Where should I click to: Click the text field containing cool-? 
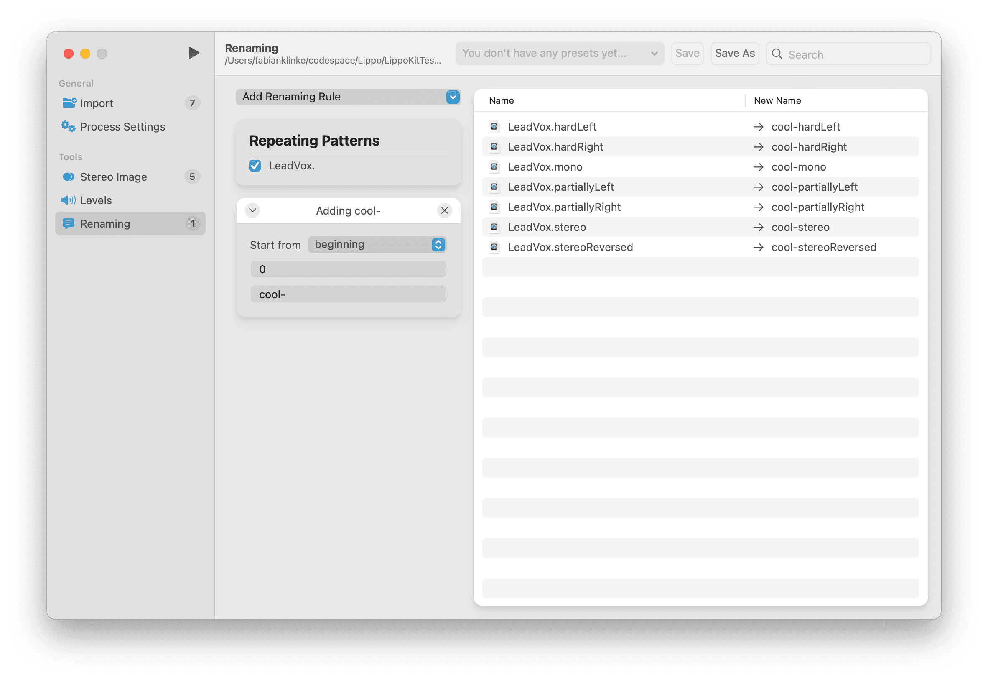(x=348, y=294)
